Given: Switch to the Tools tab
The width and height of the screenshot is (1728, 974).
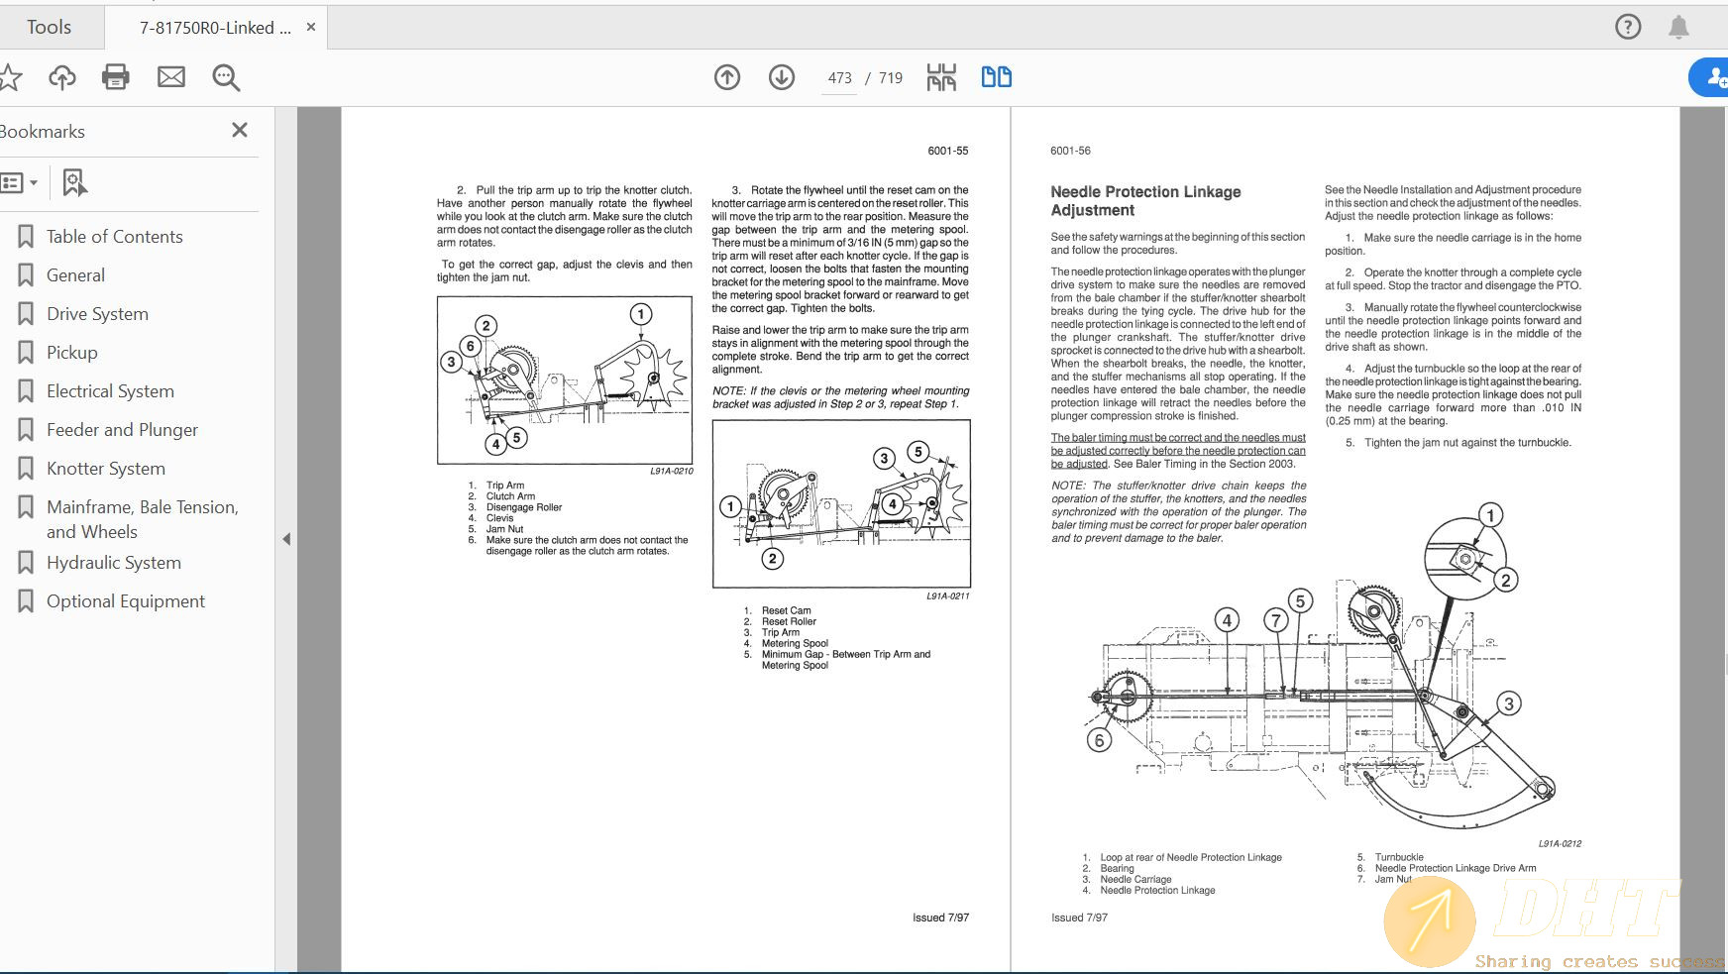Looking at the screenshot, I should pyautogui.click(x=50, y=27).
